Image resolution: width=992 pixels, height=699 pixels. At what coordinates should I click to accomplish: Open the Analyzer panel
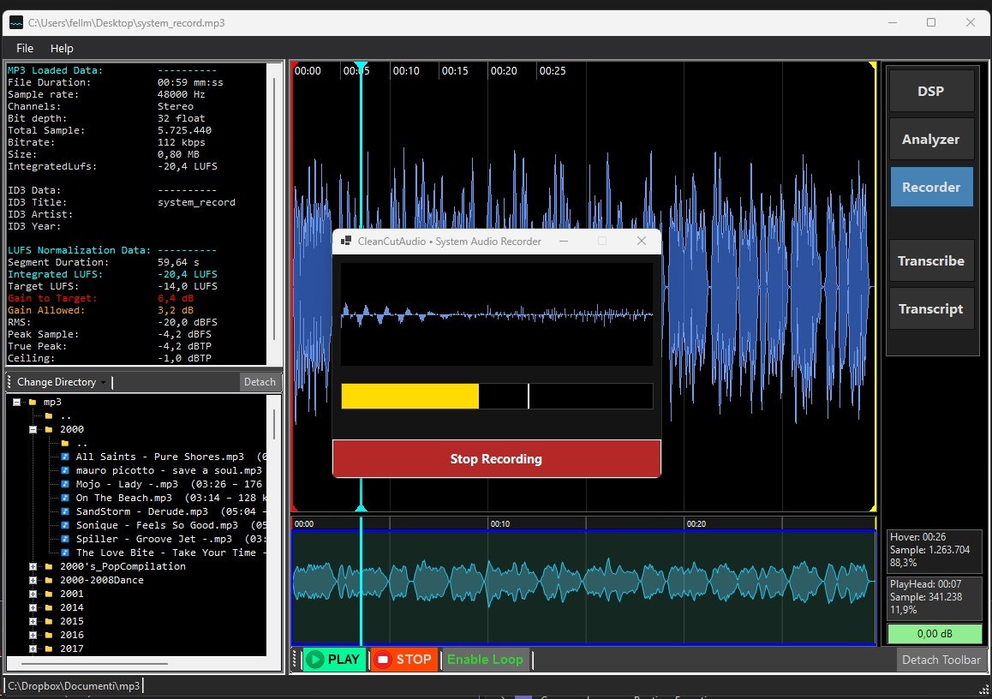coord(931,139)
